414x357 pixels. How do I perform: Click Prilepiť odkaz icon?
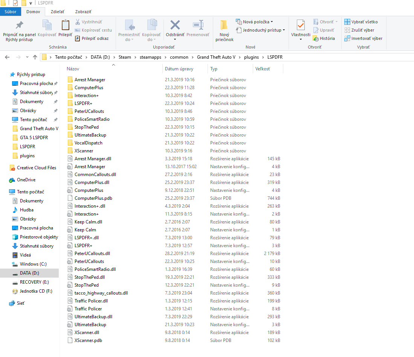click(x=78, y=38)
